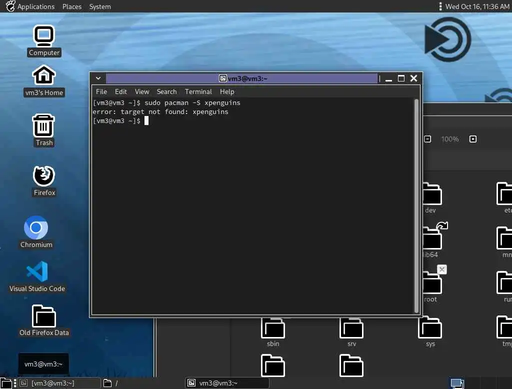512x389 pixels.
Task: Click the show desktop icon in bottom panel
Action: click(6, 383)
